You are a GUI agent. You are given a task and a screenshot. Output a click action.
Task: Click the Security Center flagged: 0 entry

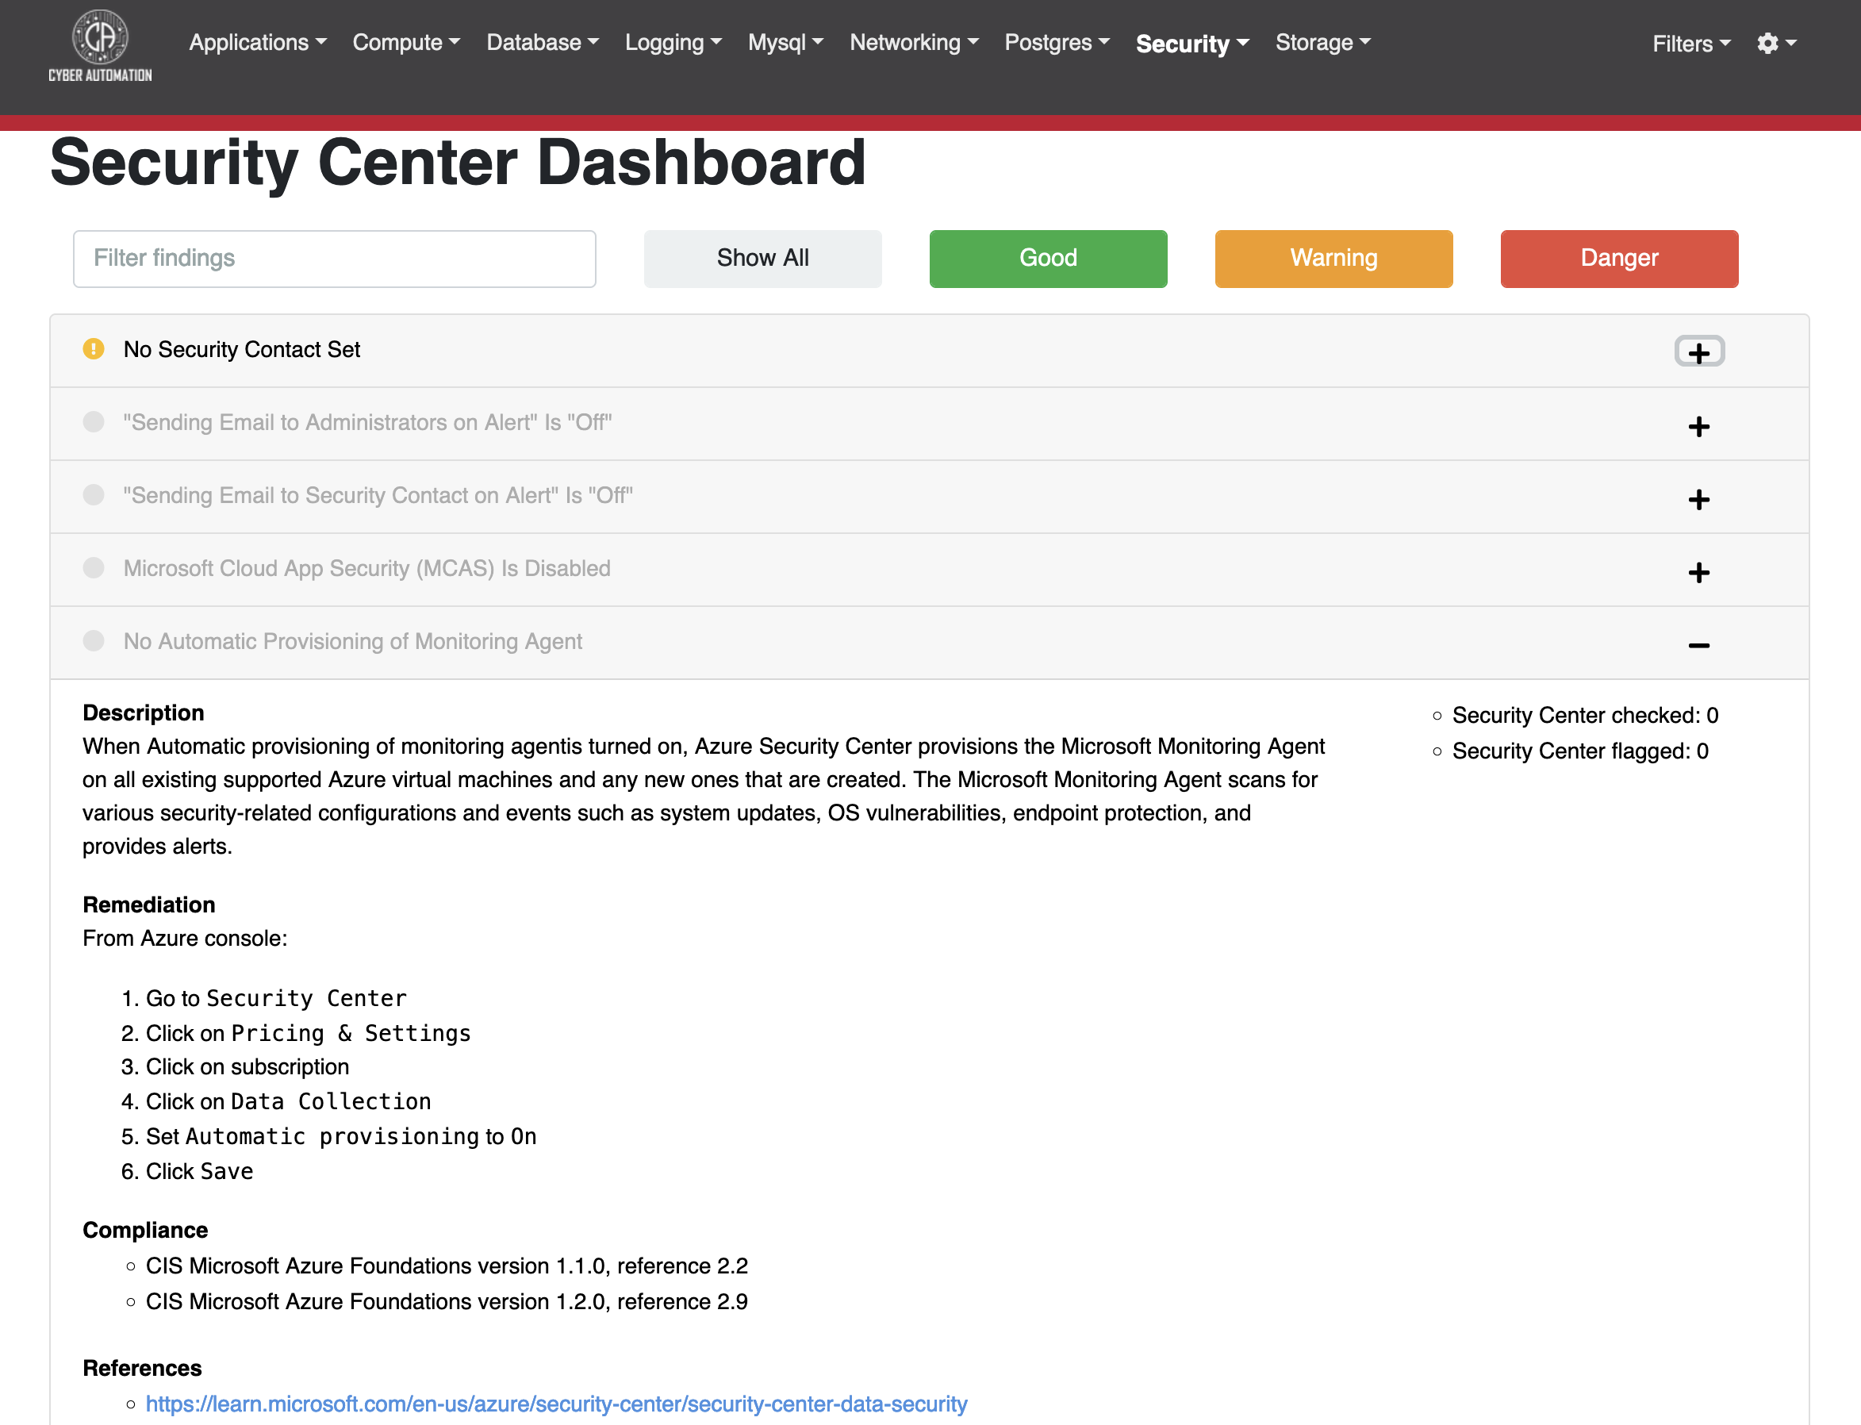1579,751
